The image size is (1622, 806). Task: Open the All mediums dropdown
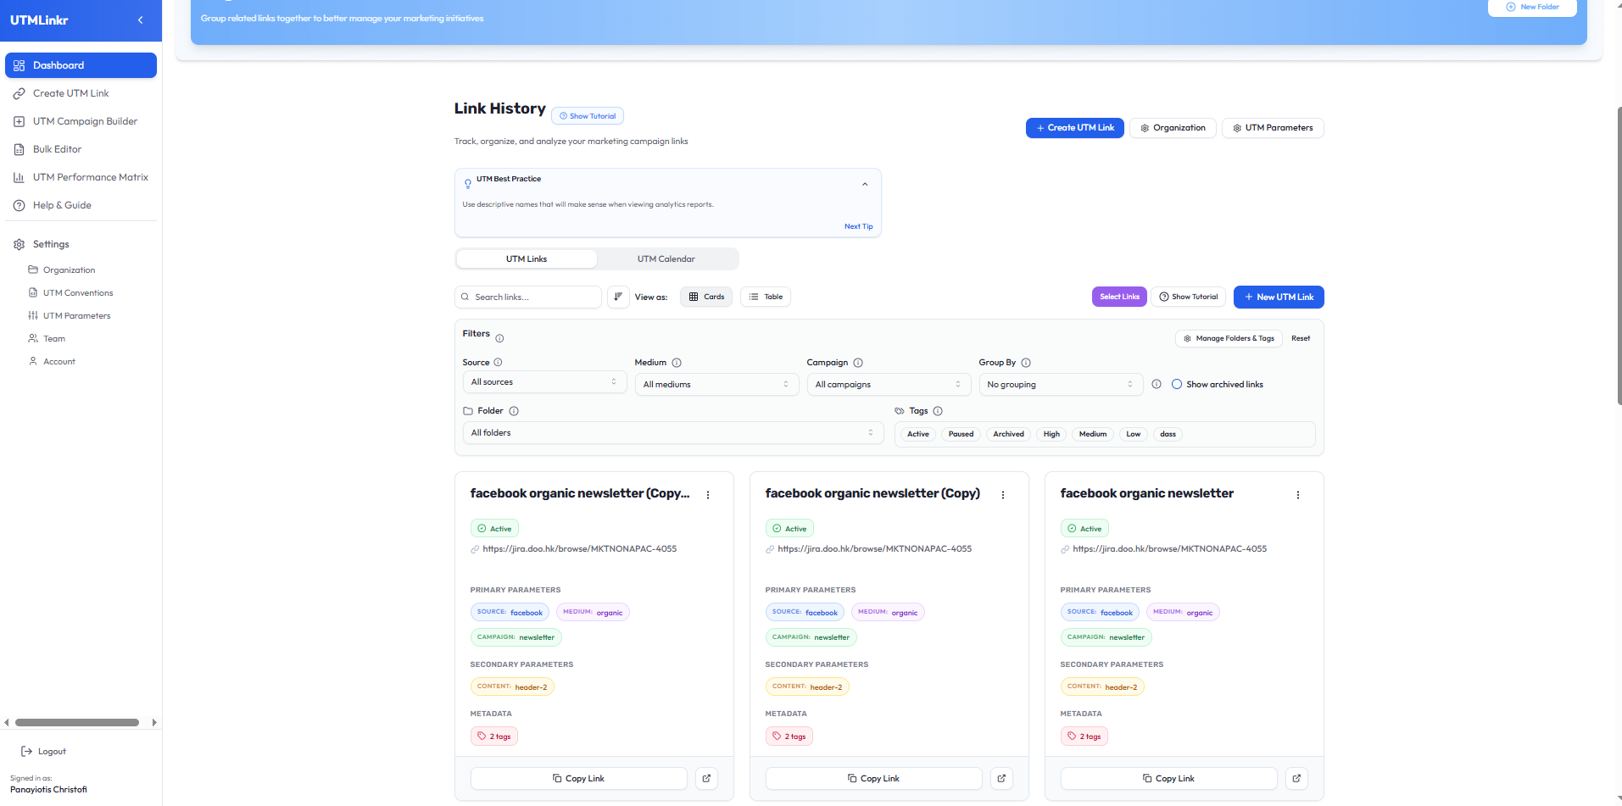click(716, 385)
